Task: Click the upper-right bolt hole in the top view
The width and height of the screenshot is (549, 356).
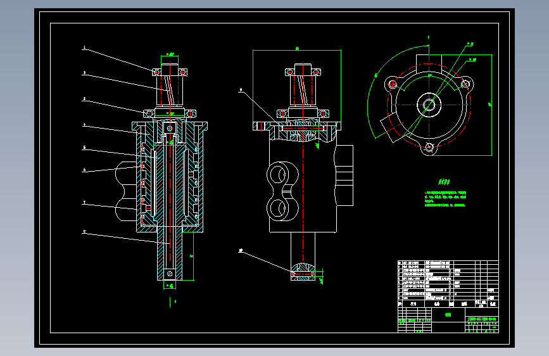Action: pos(465,84)
